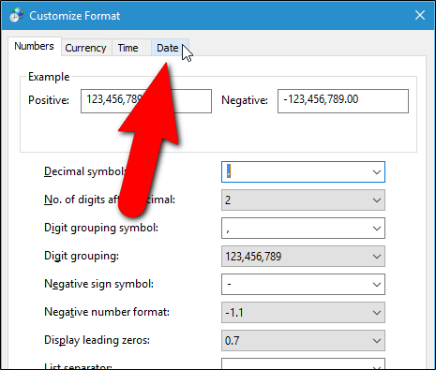Click the Example group heading
The width and height of the screenshot is (436, 370).
[49, 77]
